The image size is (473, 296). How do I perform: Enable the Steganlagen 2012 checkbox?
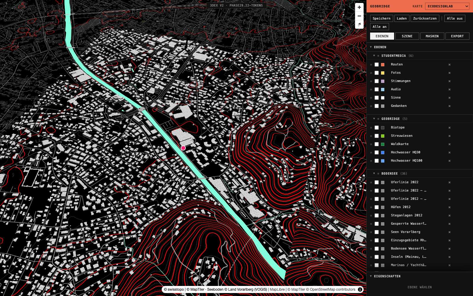pos(377,215)
